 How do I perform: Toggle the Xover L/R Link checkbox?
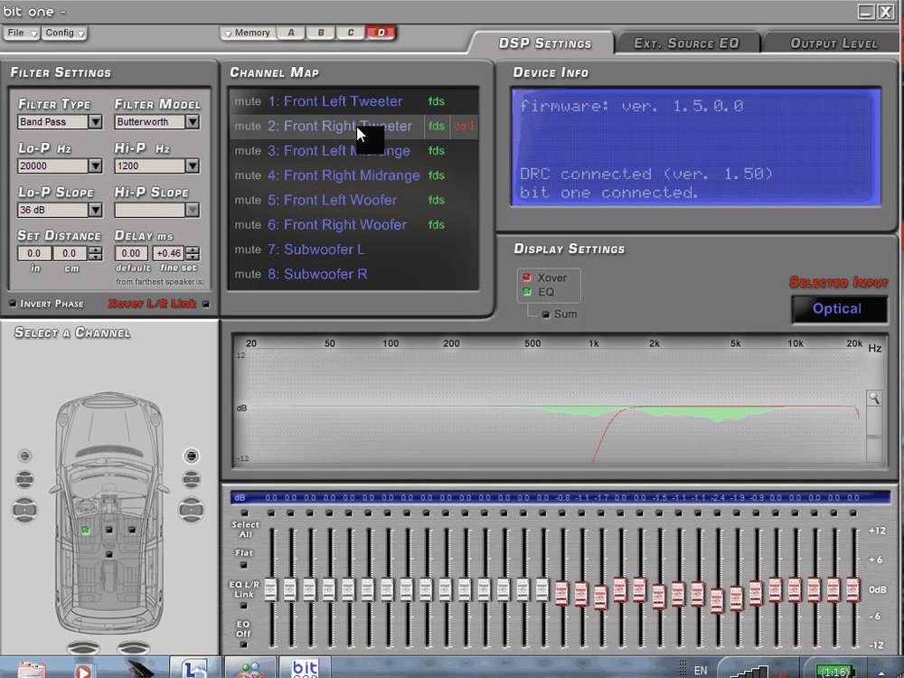coord(206,304)
